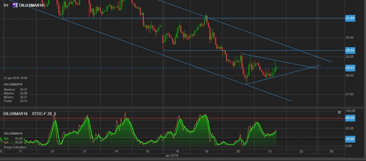Click the 29,00 price axis label
Viewport: 366px width, 161px height.
350,57
